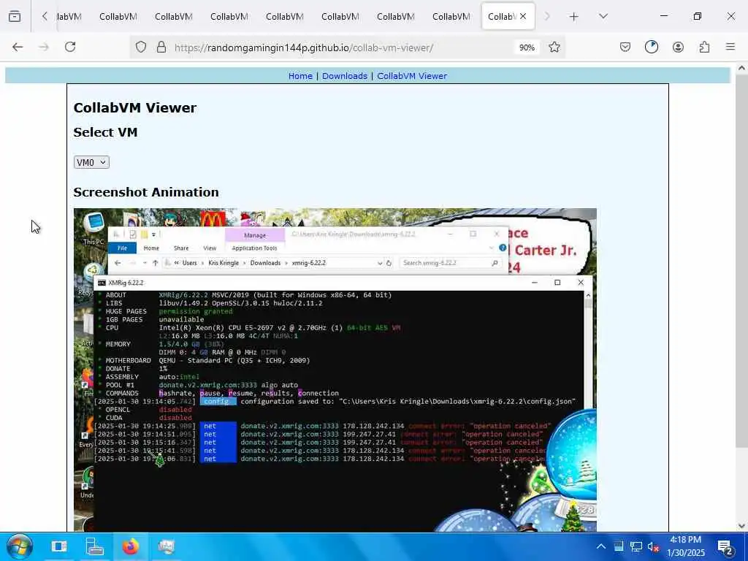This screenshot has width=748, height=561.
Task: Show hidden system tray icons
Action: [601, 546]
